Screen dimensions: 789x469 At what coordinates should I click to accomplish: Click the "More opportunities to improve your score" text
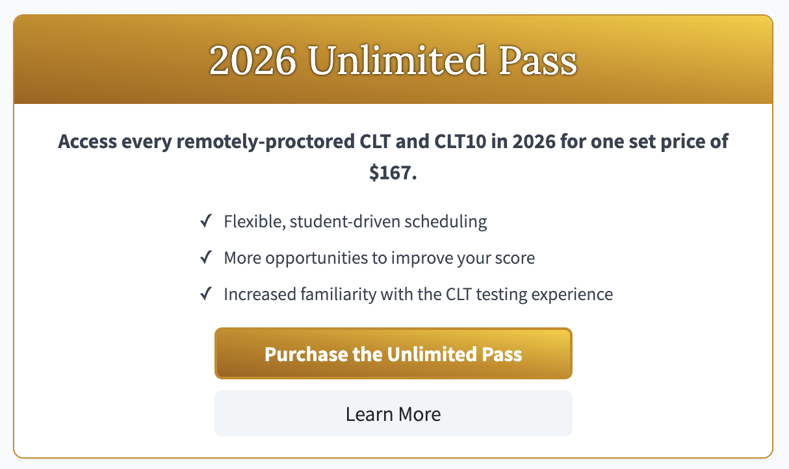point(379,258)
